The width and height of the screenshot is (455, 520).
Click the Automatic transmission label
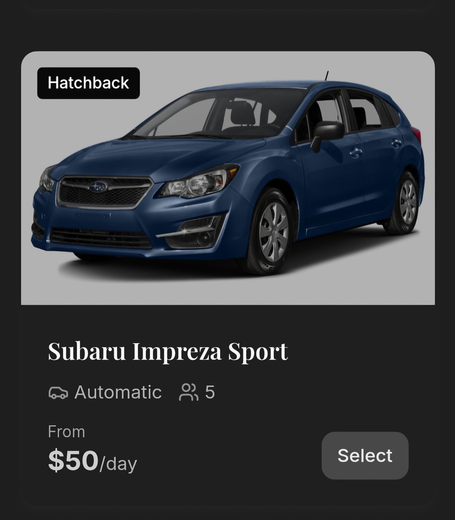[x=118, y=392]
